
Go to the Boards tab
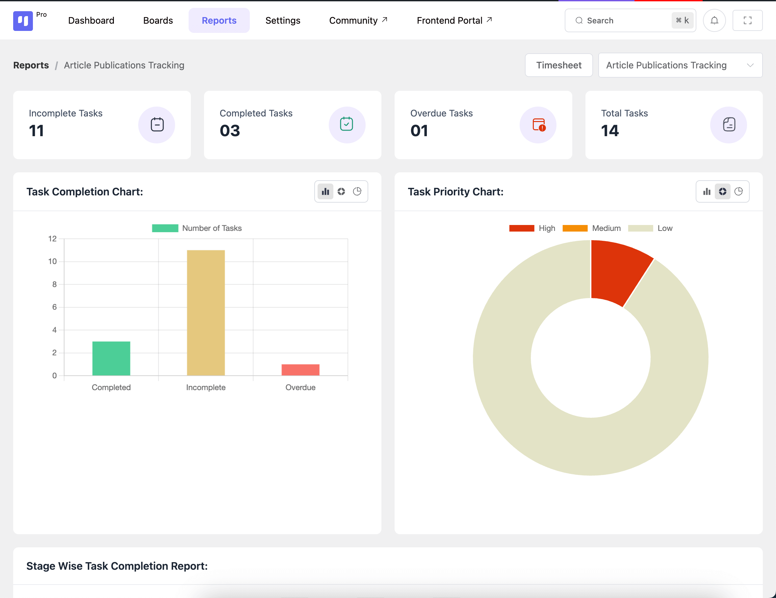[158, 21]
